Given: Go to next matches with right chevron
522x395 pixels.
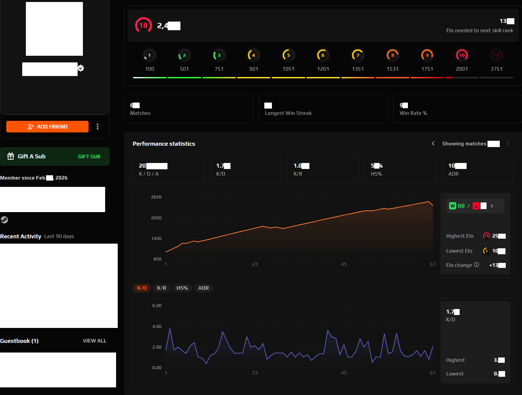Looking at the screenshot, I should [x=508, y=143].
